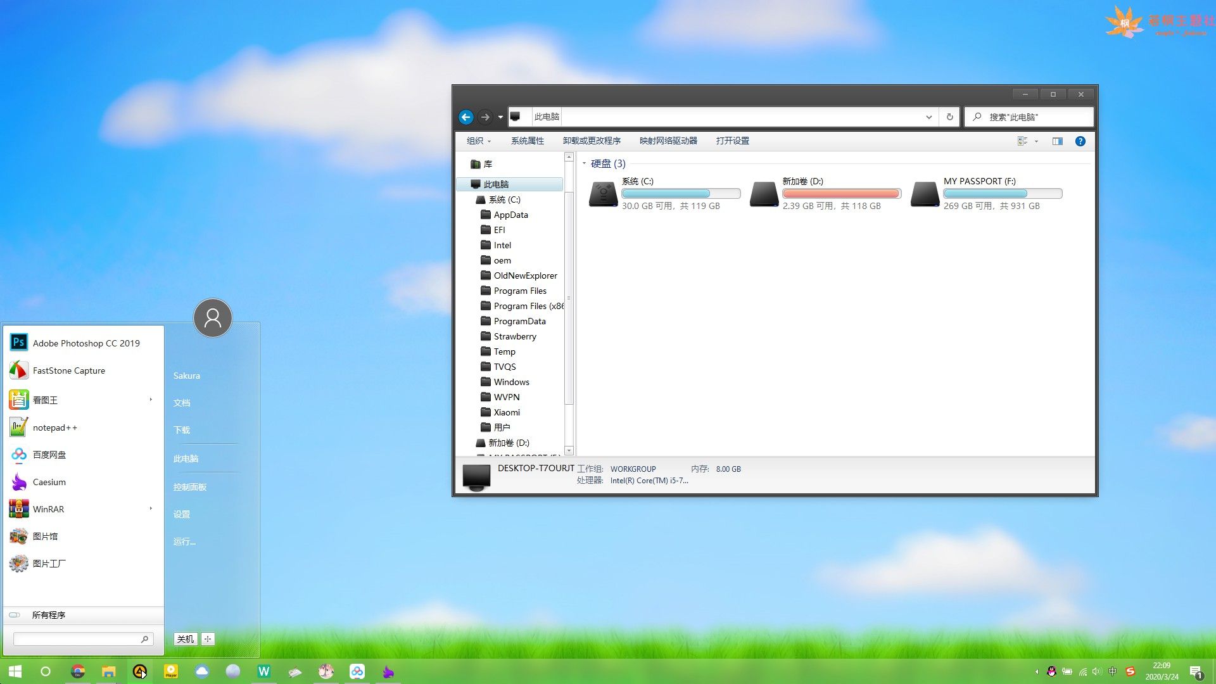Expand the 看图王 submenu arrow
This screenshot has height=684, width=1216.
(x=151, y=400)
